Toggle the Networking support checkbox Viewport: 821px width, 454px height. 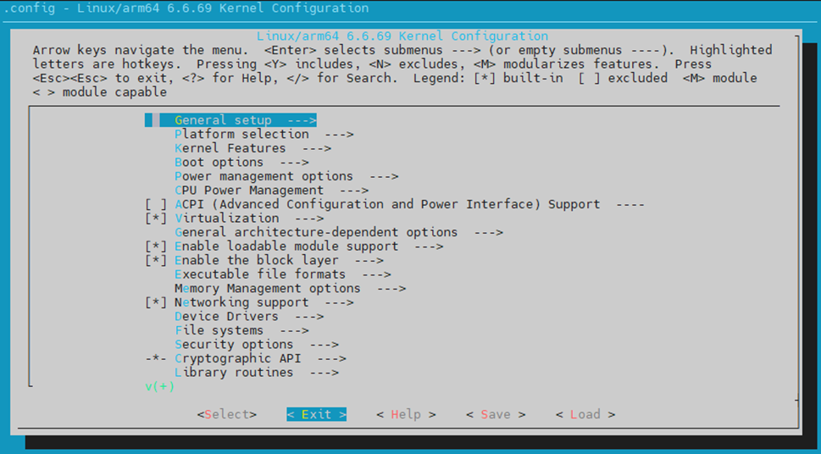156,302
